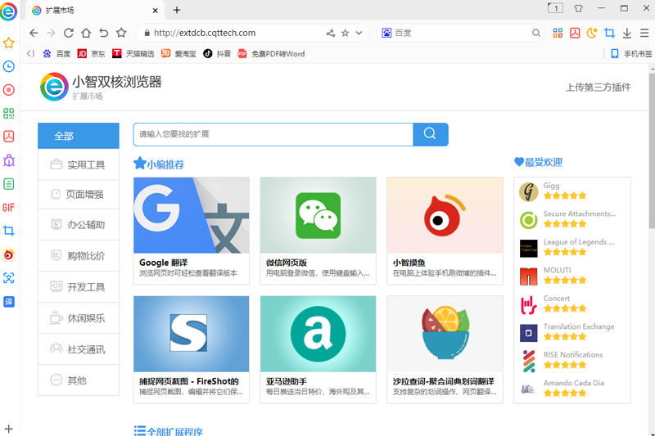The width and height of the screenshot is (655, 436).
Task: Select the 实用工具 category
Action: pos(79,164)
